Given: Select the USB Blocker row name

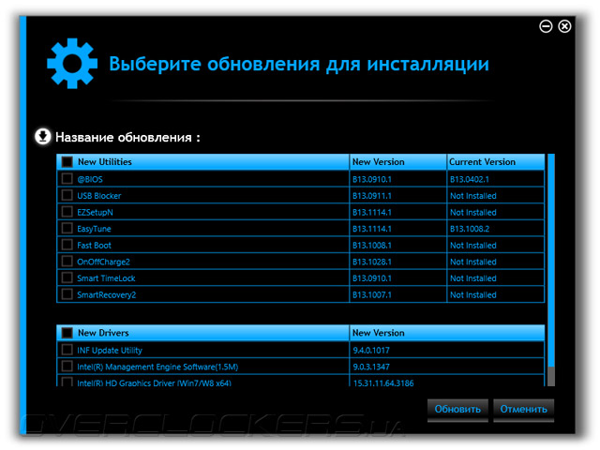Looking at the screenshot, I should point(99,196).
